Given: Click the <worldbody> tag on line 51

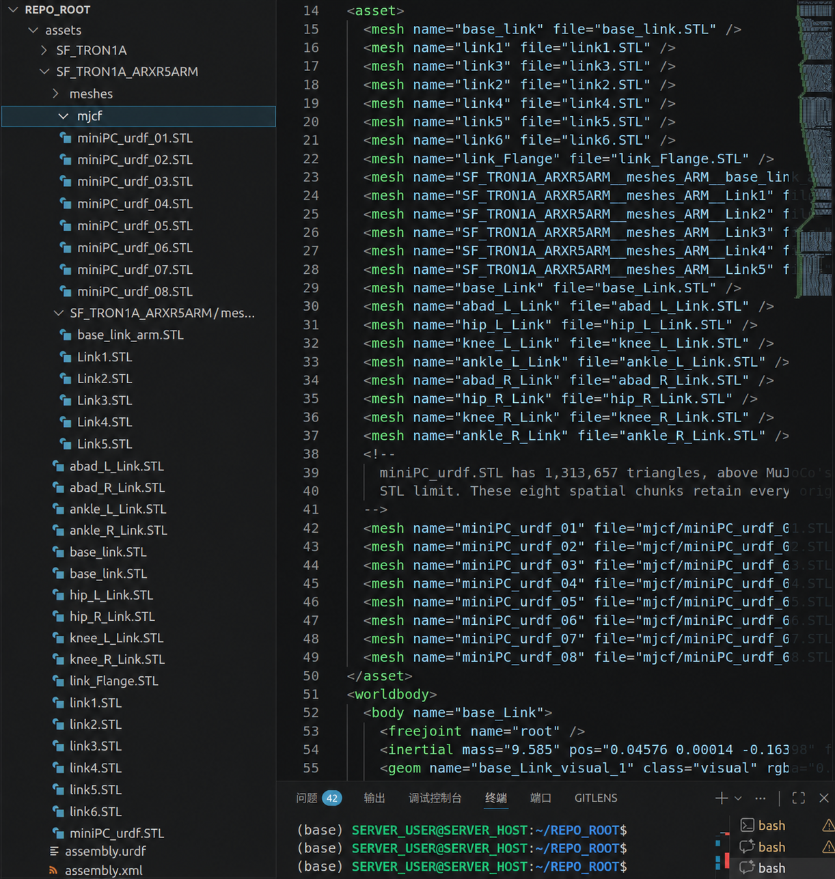Looking at the screenshot, I should pyautogui.click(x=392, y=695).
